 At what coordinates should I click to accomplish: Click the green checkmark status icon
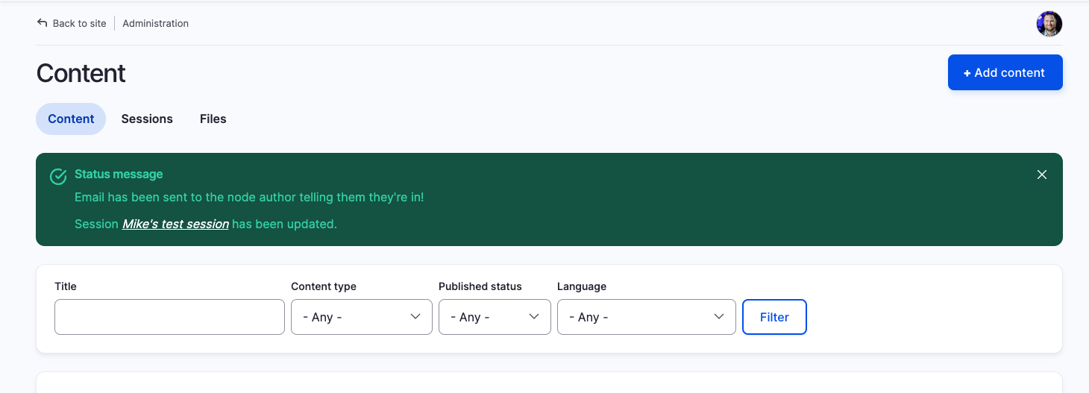click(x=58, y=176)
